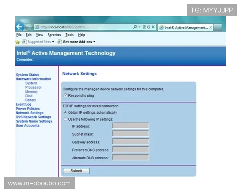Open the System hardware sub-link
241x193 pixels.
click(x=31, y=83)
